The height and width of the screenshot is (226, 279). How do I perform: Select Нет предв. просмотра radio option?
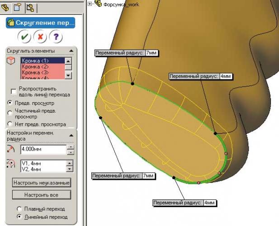point(10,124)
